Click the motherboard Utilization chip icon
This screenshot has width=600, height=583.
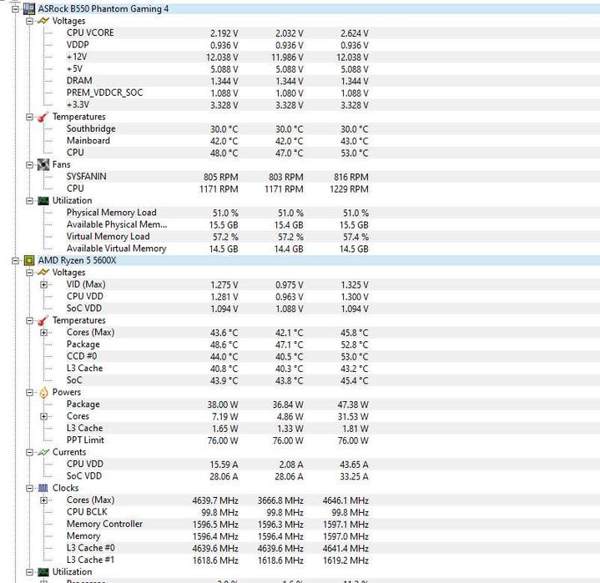coord(43,201)
